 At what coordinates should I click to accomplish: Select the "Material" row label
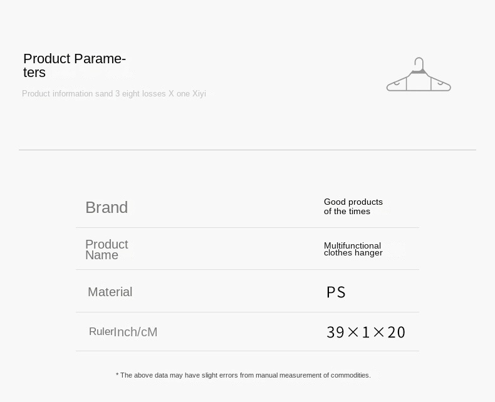click(110, 292)
